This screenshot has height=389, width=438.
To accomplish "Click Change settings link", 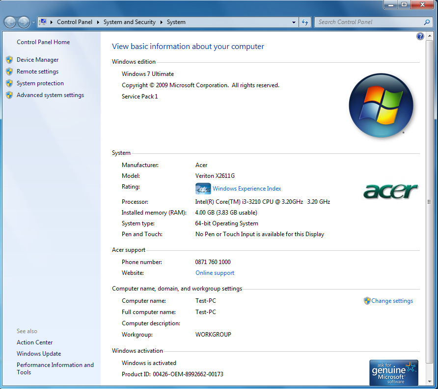I will (392, 301).
